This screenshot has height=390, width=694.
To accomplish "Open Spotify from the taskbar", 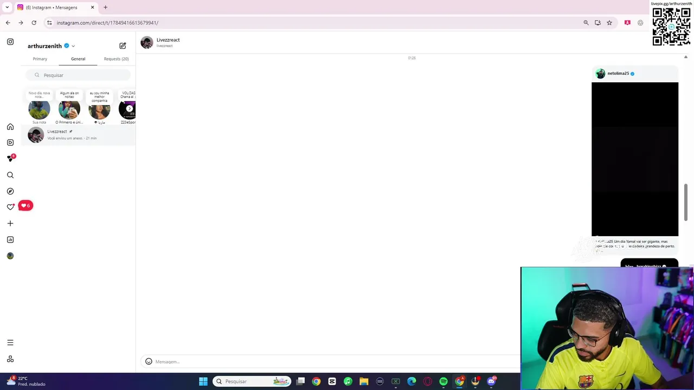I will click(444, 381).
